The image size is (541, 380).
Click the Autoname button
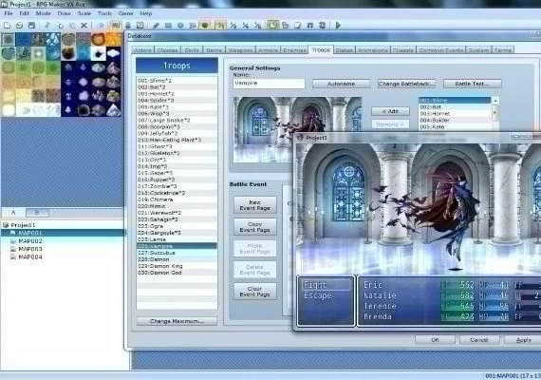coord(341,84)
